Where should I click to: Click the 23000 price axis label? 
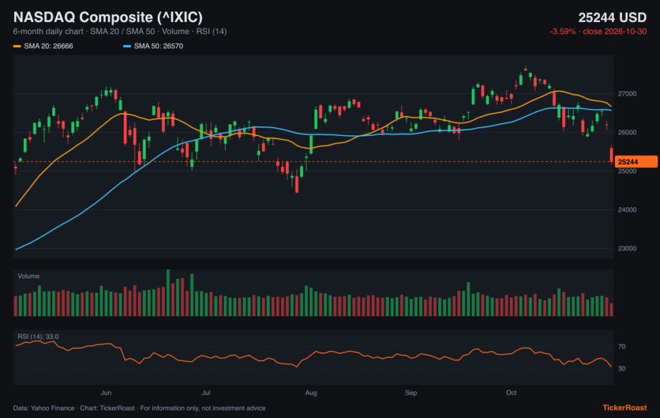[x=627, y=249]
